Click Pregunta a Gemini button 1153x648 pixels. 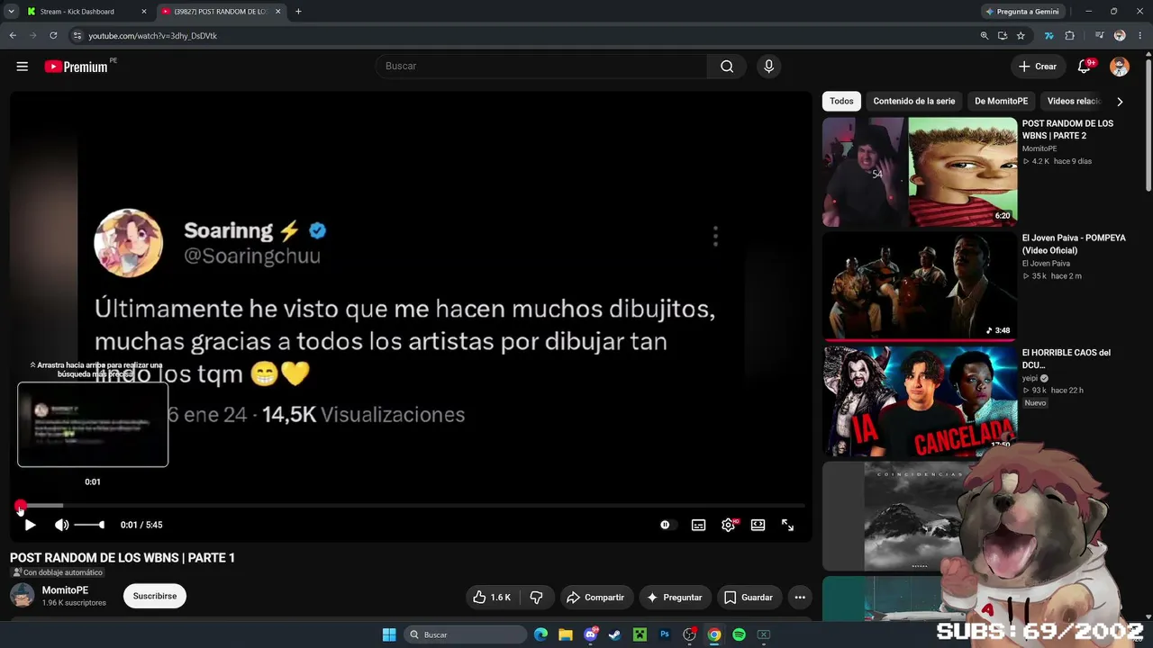[1024, 12]
